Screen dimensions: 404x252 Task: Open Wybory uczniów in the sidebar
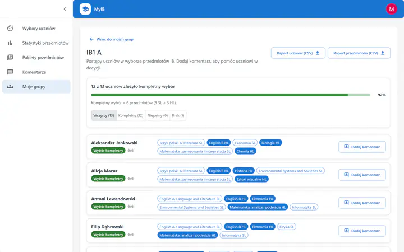point(36,29)
